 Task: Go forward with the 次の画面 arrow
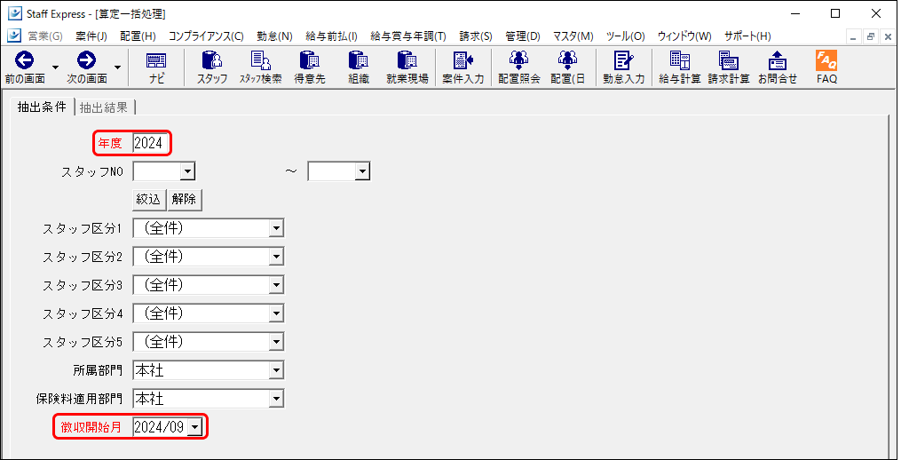pos(86,67)
